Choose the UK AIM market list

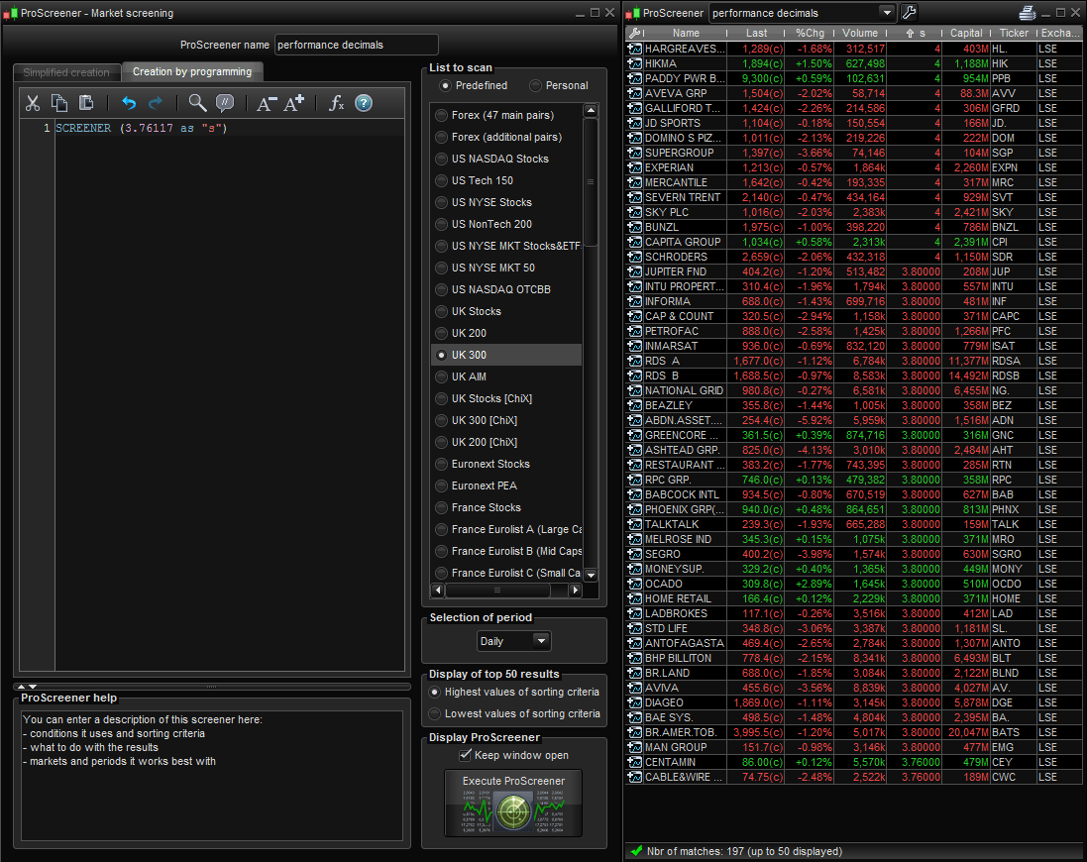(442, 377)
